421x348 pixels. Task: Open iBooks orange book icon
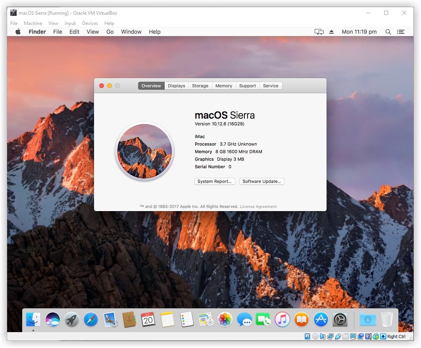[x=302, y=319]
